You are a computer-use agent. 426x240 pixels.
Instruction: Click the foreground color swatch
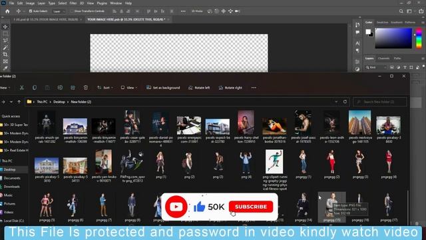368,31
